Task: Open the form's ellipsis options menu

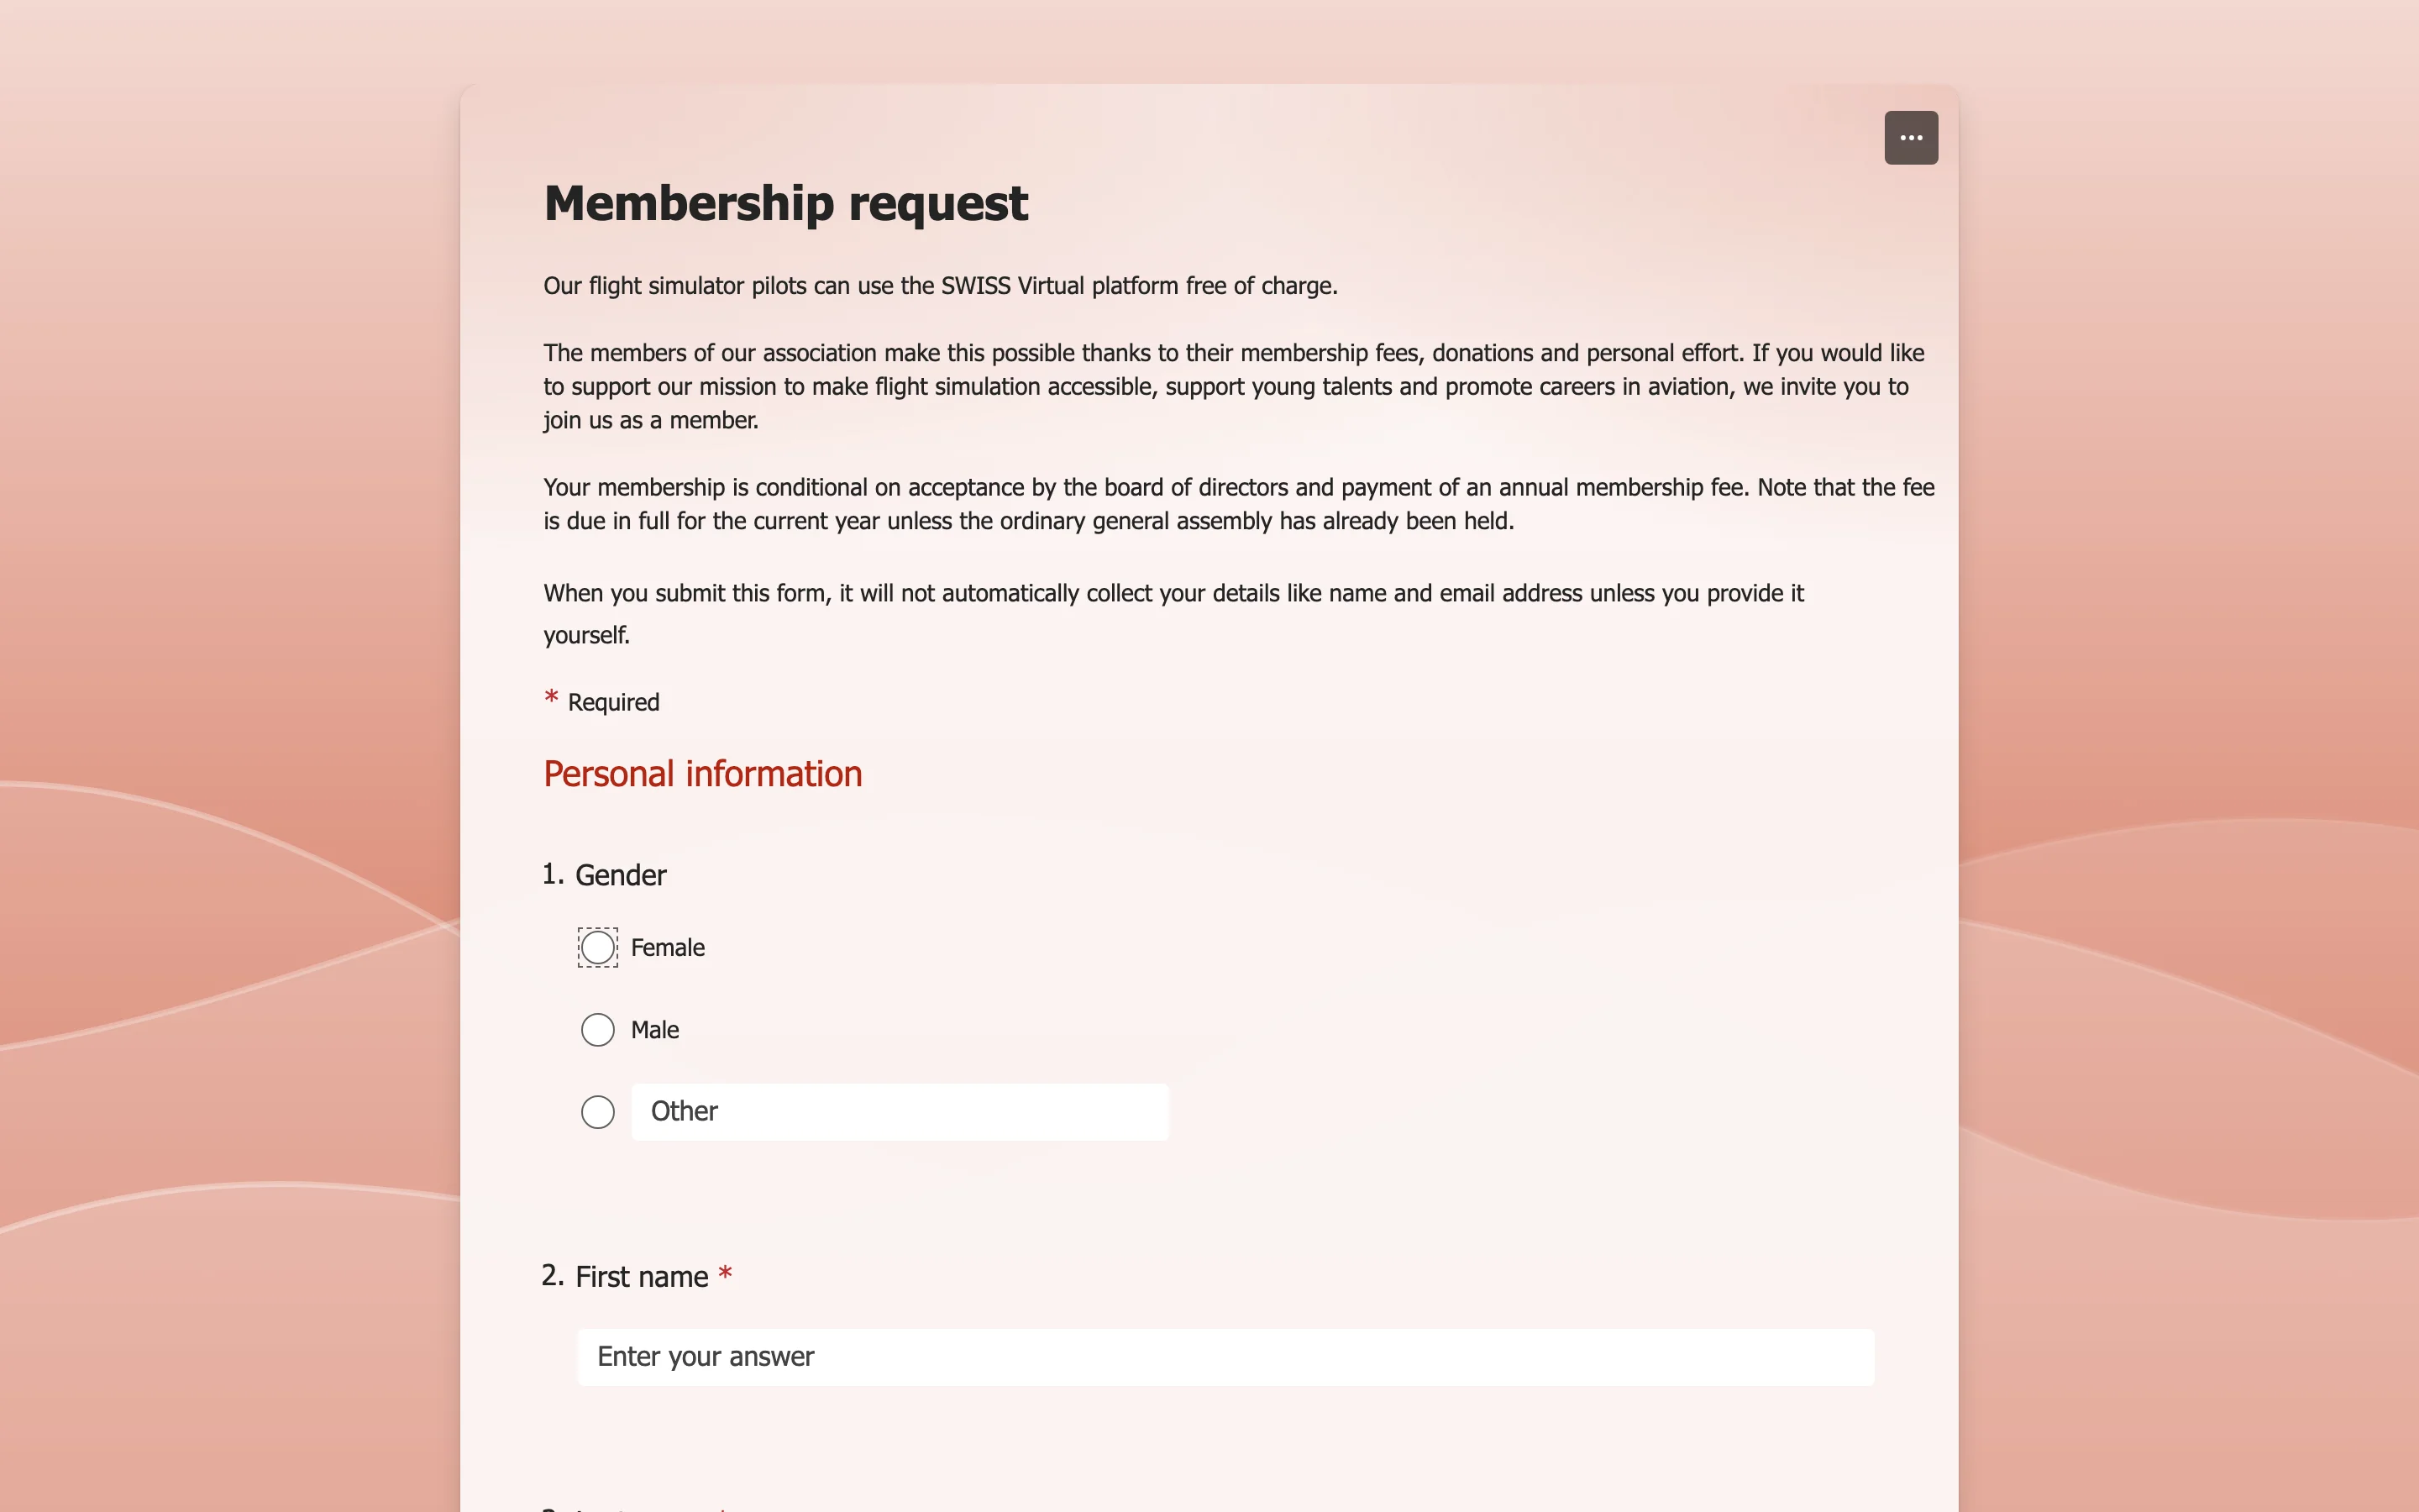Action: (1910, 137)
